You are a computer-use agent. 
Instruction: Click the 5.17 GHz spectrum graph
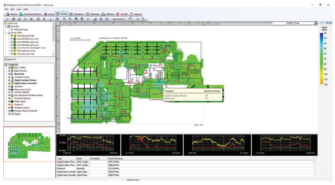(x=152, y=145)
